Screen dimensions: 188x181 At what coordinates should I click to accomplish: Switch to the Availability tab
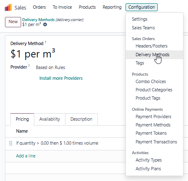50,119
